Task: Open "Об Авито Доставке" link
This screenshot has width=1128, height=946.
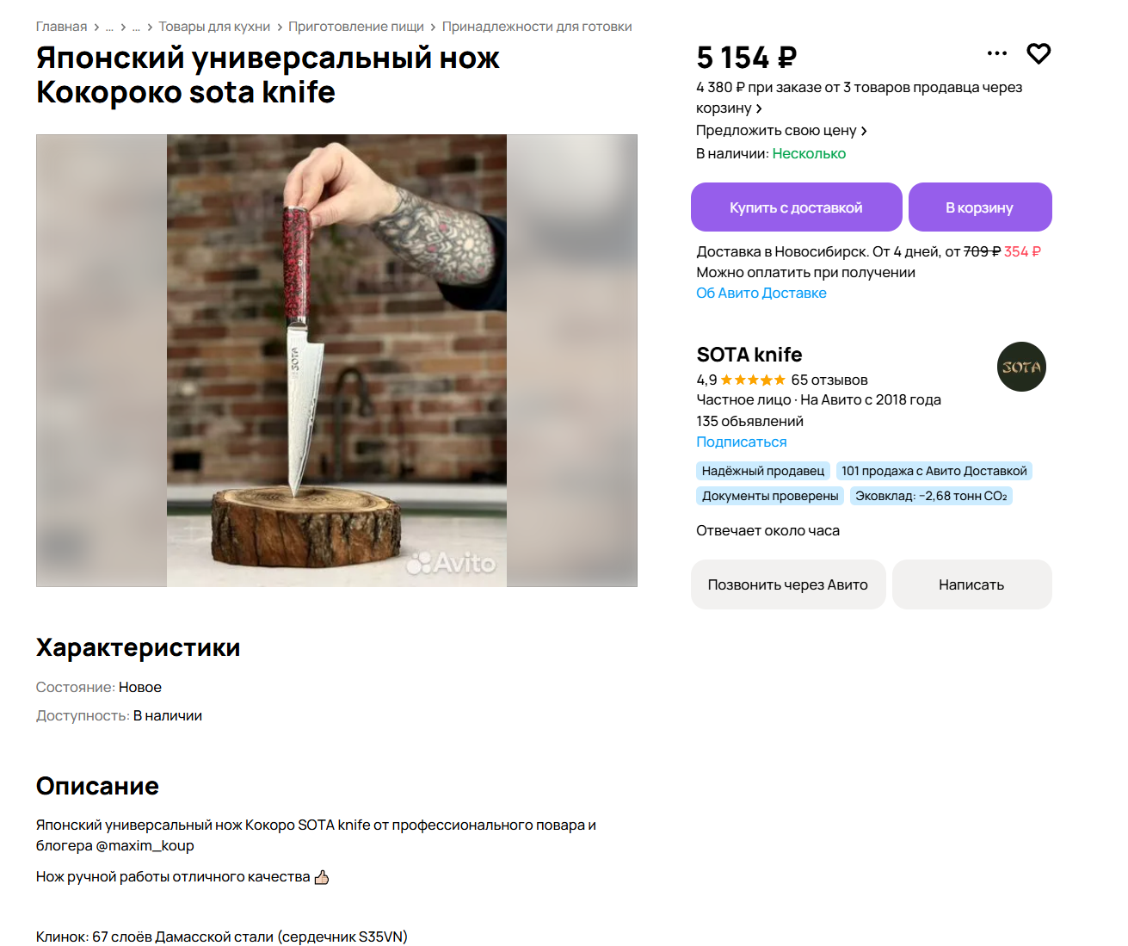Action: (761, 293)
